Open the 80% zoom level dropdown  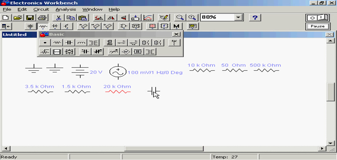pos(239,18)
